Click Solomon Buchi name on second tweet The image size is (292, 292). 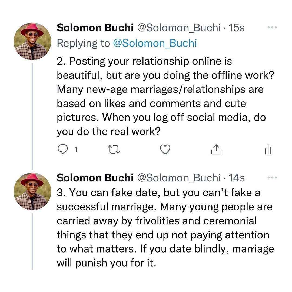click(95, 178)
